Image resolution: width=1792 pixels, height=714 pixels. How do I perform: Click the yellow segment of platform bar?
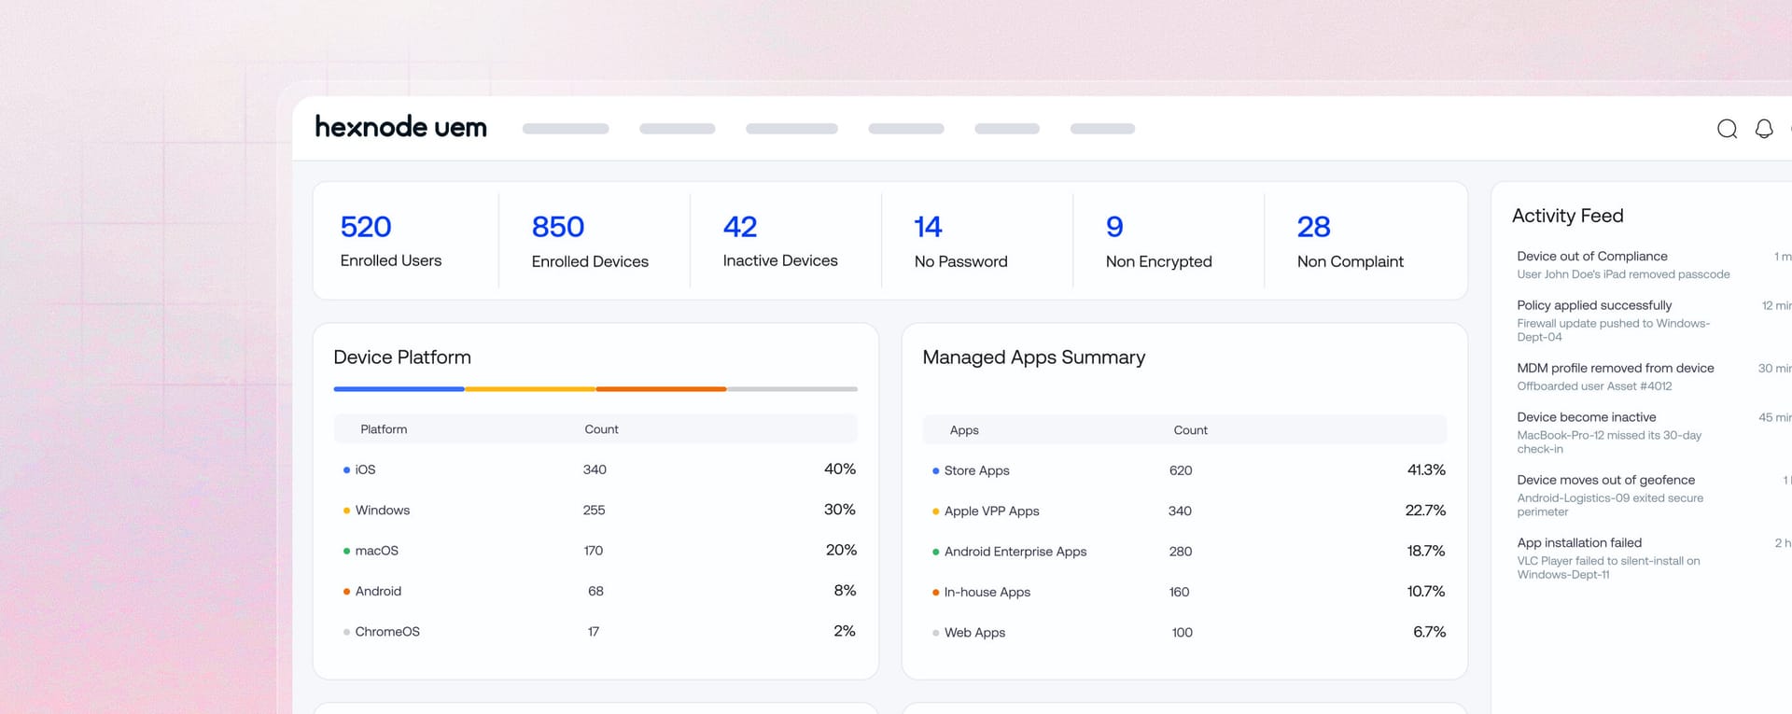(x=530, y=388)
